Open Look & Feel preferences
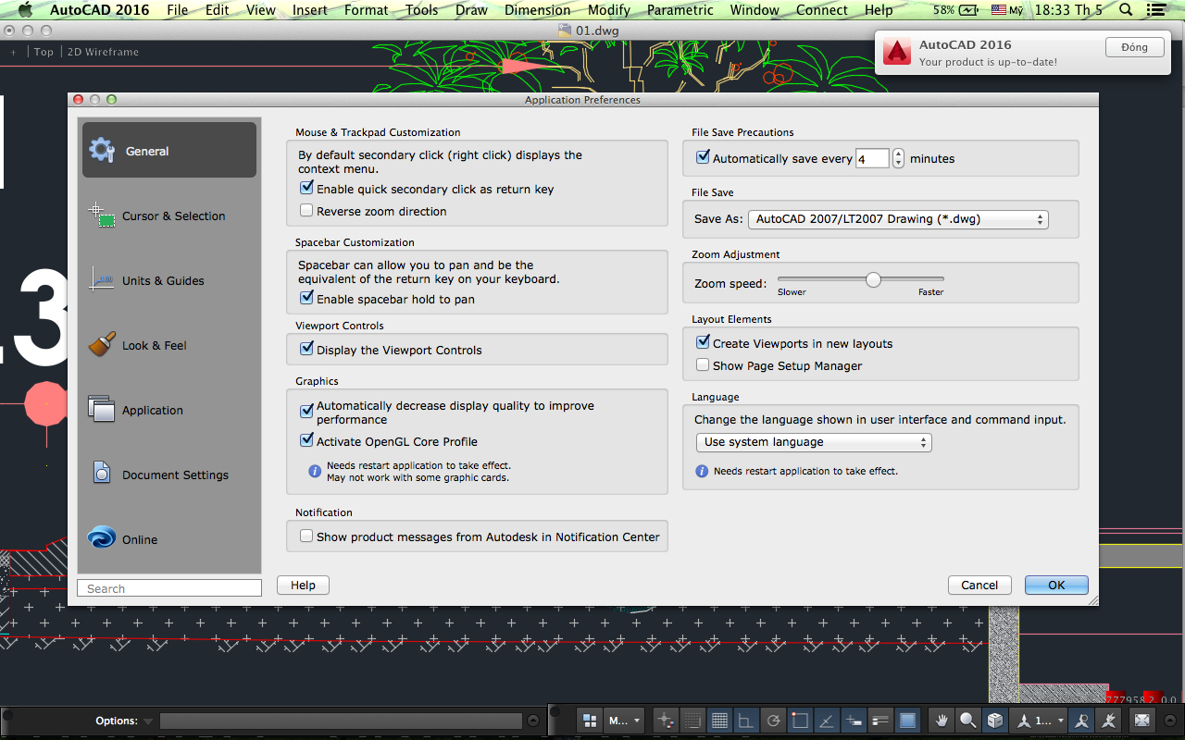 (169, 345)
